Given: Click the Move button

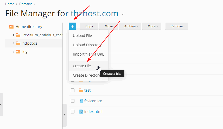Looking at the screenshot, I should (109, 26).
